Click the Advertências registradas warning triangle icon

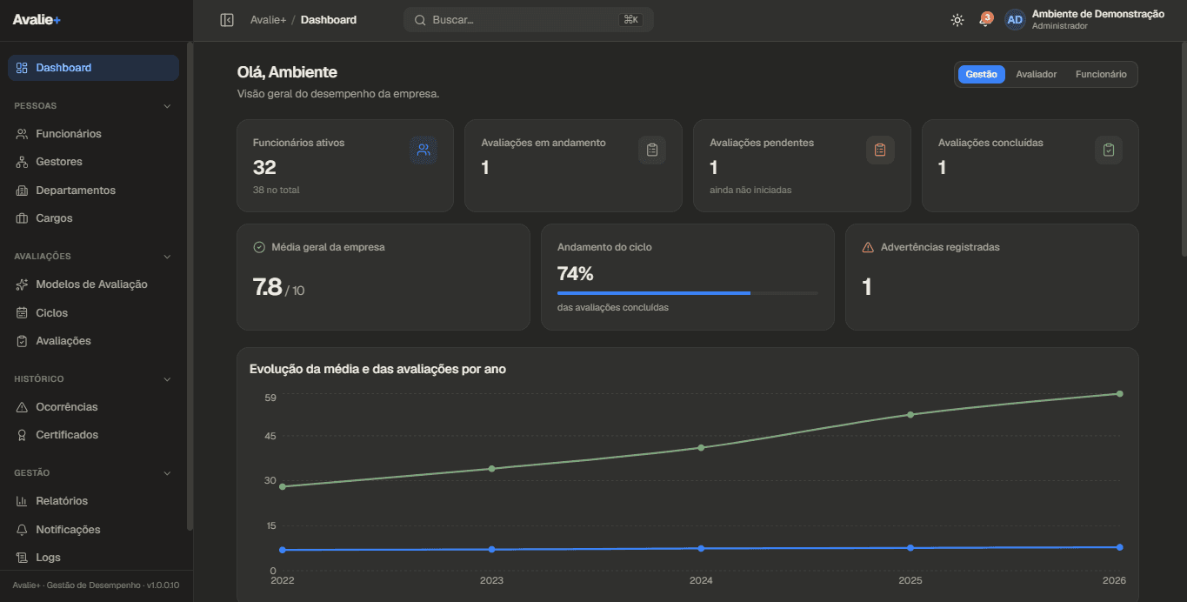868,247
